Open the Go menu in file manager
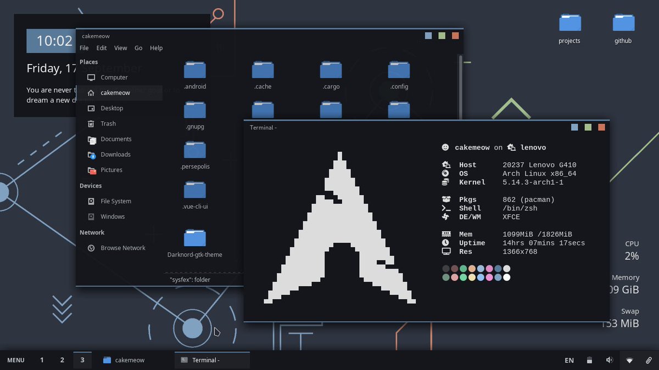Viewport: 659px width, 370px height. pyautogui.click(x=138, y=48)
